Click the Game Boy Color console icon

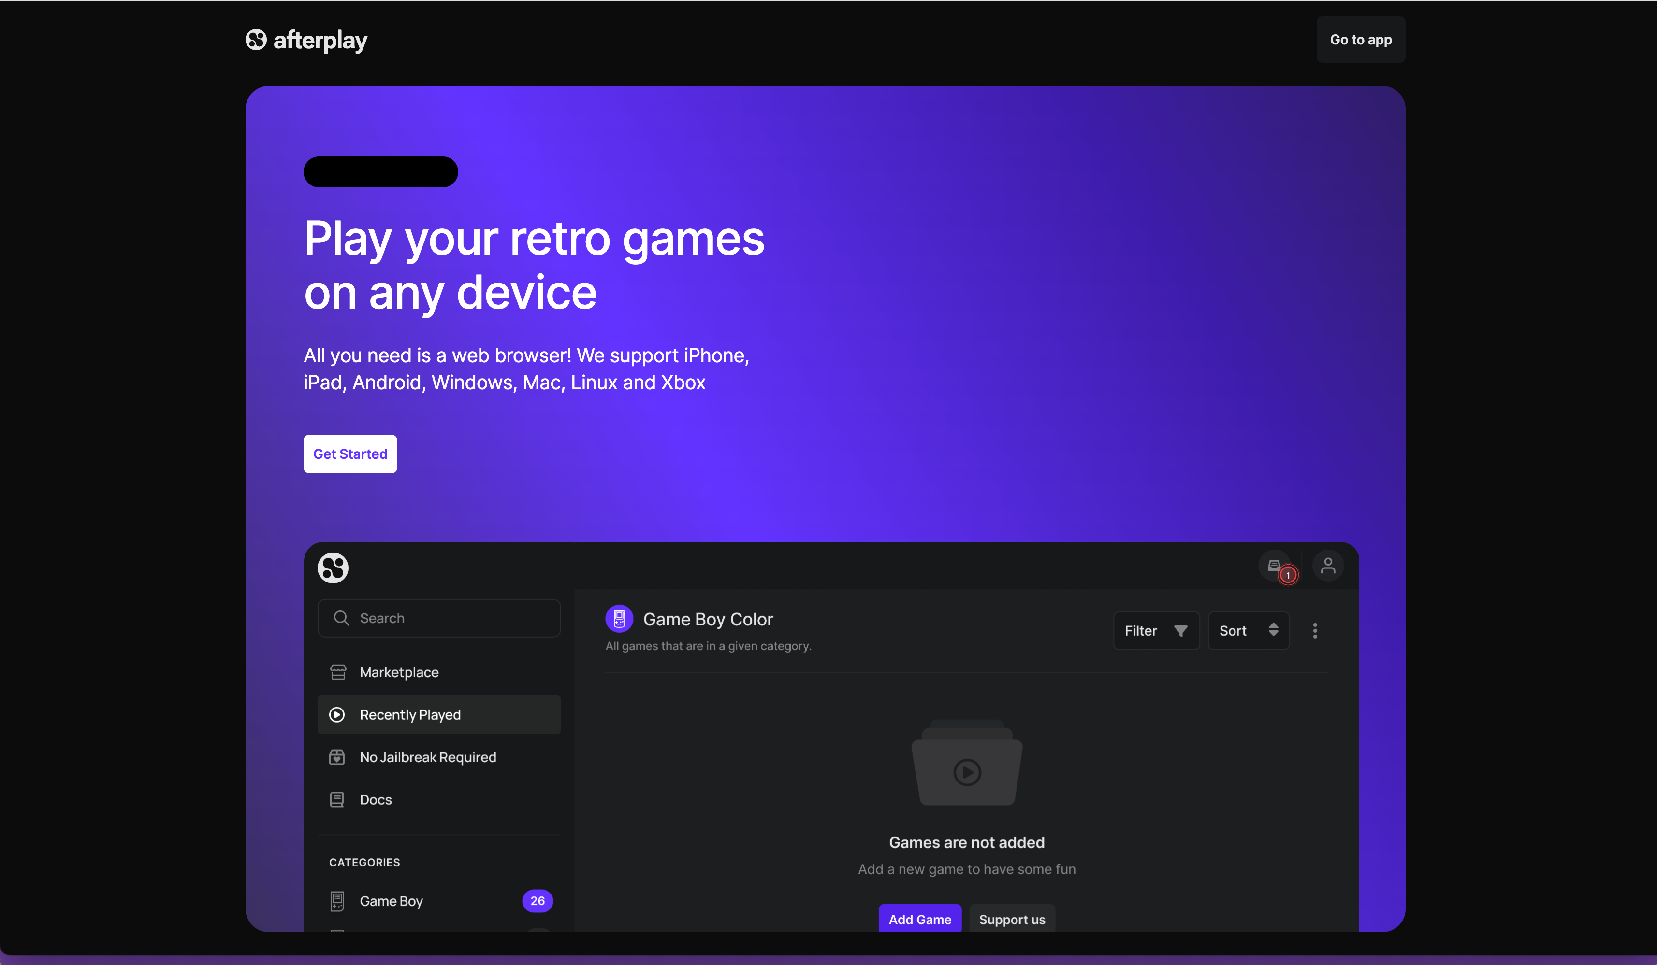[x=619, y=618]
